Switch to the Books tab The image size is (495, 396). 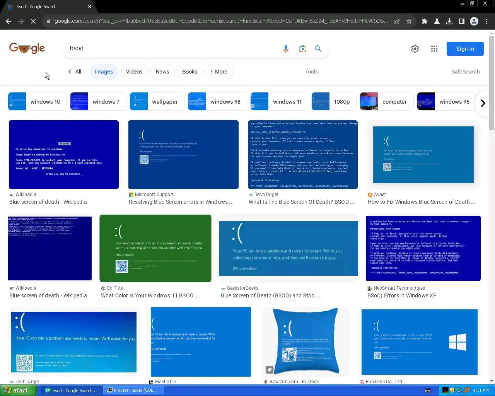point(189,72)
